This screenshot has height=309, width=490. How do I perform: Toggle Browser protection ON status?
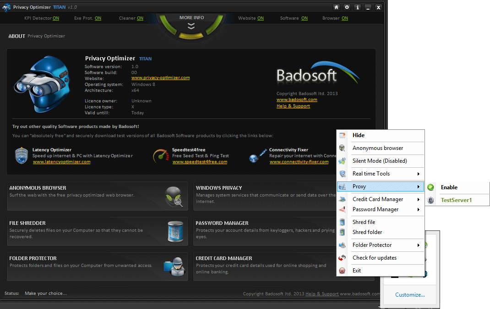[344, 18]
